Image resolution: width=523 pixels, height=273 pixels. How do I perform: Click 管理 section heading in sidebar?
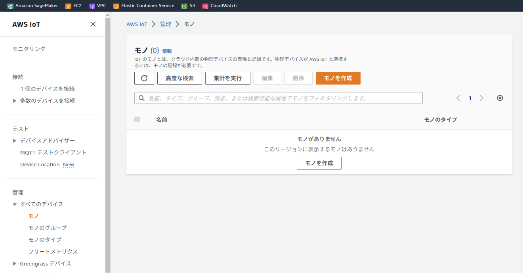tap(18, 192)
